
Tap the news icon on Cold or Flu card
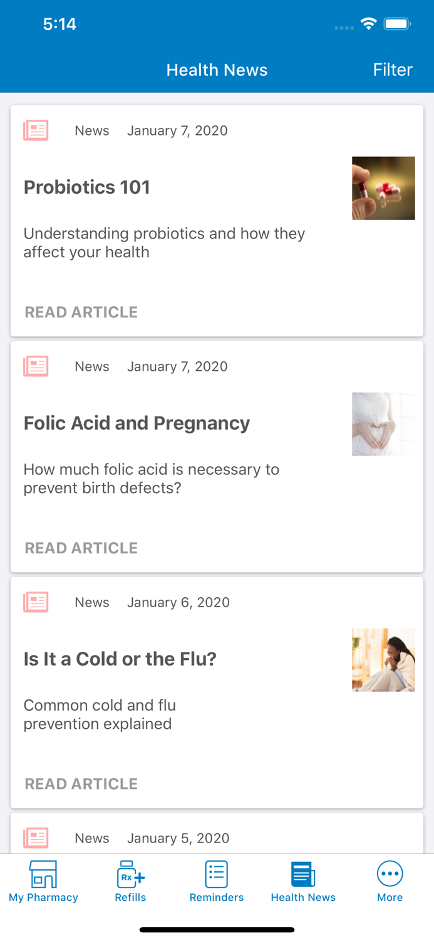point(36,602)
